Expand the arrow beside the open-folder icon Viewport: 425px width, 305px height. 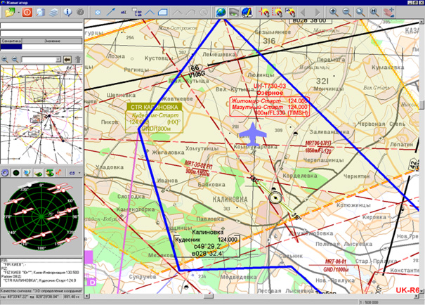(x=18, y=13)
